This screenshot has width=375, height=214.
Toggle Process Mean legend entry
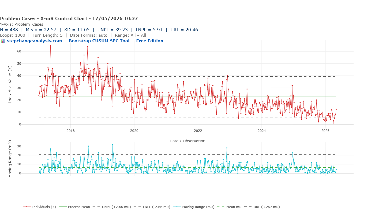74,207
